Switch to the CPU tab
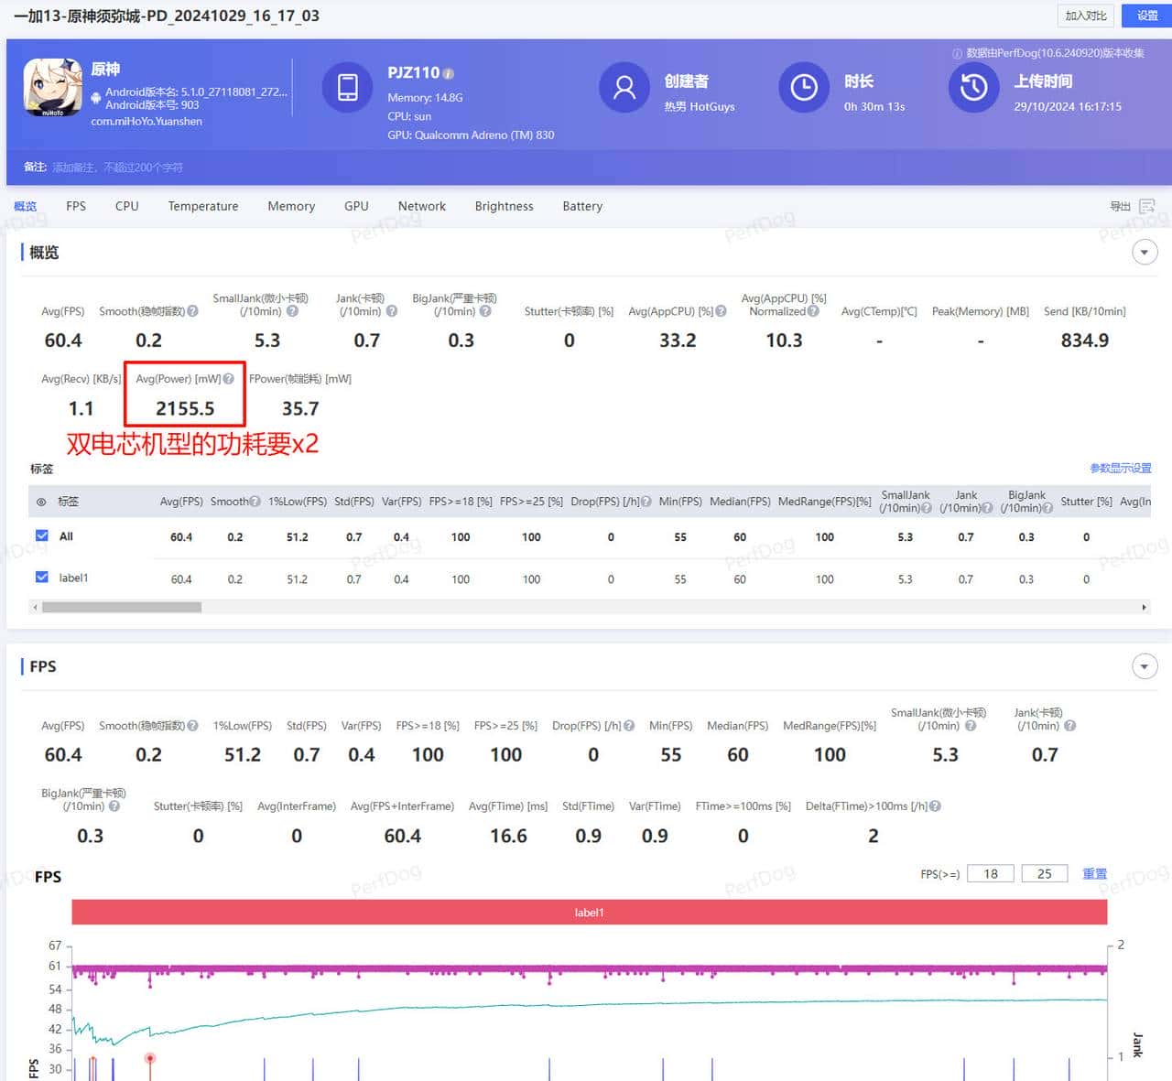This screenshot has height=1081, width=1172. 126,206
